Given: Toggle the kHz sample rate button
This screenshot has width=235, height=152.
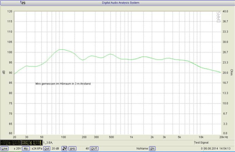Looking at the screenshot, I should 72,149.
